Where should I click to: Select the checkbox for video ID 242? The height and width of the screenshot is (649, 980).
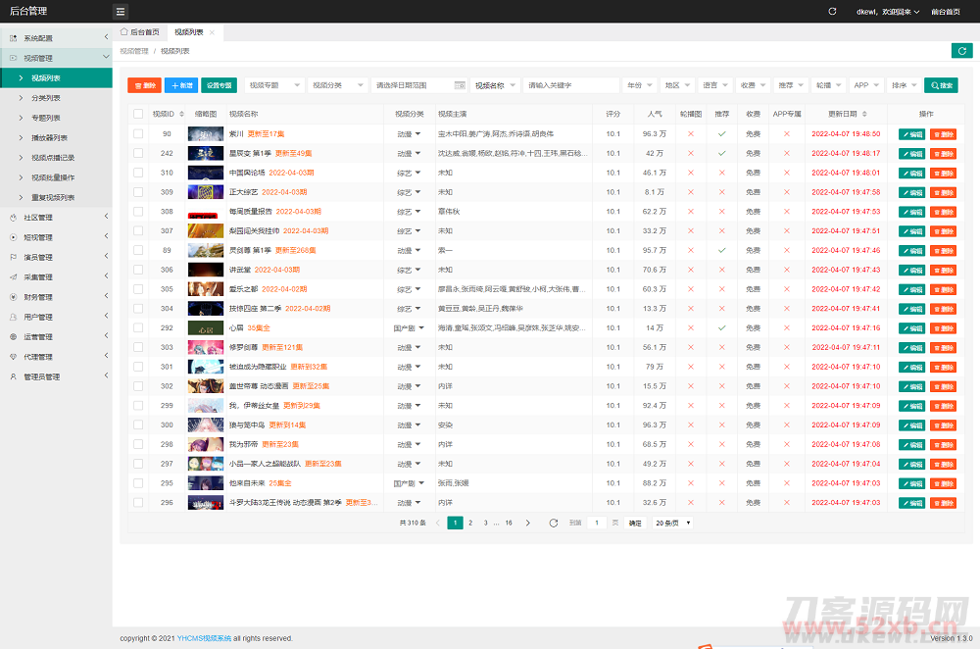pos(138,153)
